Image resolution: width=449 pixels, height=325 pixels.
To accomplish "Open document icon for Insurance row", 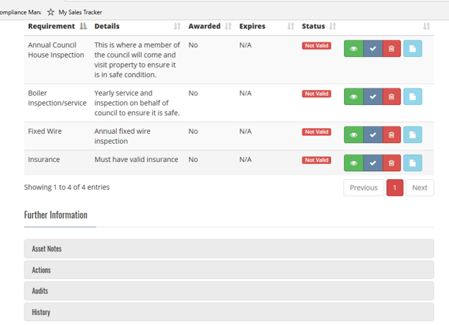I will tap(412, 162).
